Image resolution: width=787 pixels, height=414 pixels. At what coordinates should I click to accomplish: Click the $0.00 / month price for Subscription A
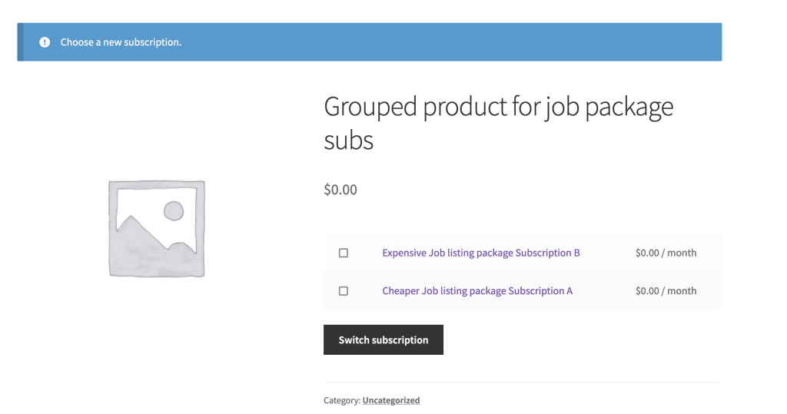pos(666,291)
